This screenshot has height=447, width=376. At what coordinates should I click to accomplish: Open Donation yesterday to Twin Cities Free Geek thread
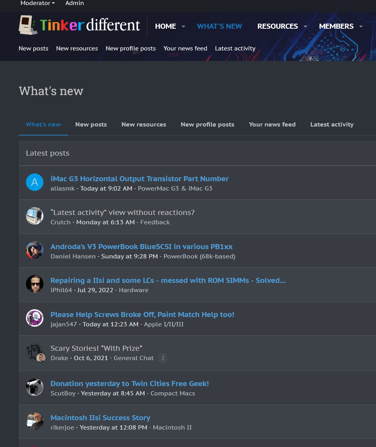point(129,384)
